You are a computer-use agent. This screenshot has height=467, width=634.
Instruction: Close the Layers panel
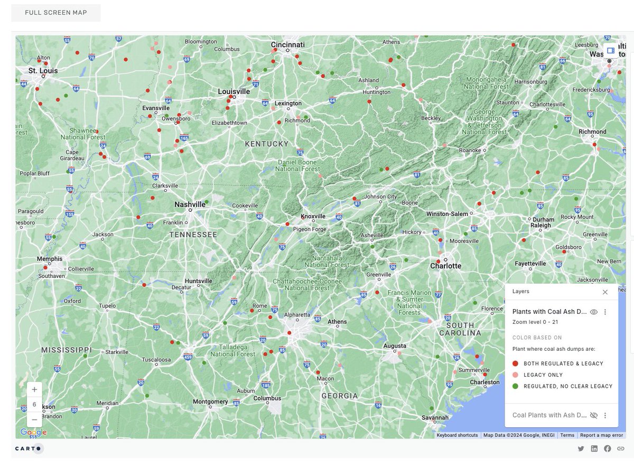[605, 292]
